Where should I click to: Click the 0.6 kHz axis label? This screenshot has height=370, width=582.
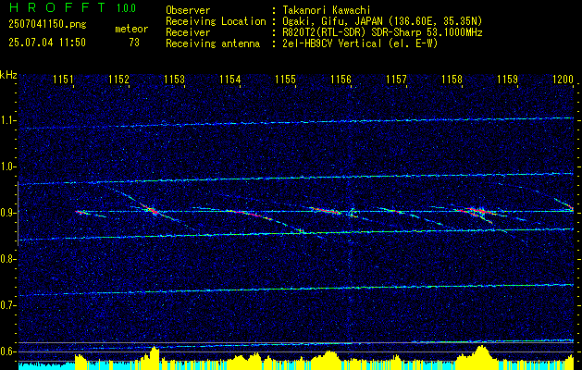pyautogui.click(x=7, y=351)
